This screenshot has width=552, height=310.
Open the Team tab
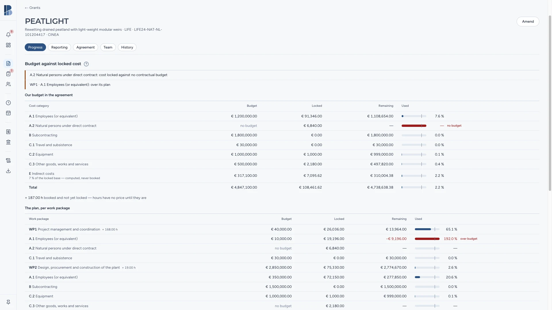pyautogui.click(x=108, y=47)
